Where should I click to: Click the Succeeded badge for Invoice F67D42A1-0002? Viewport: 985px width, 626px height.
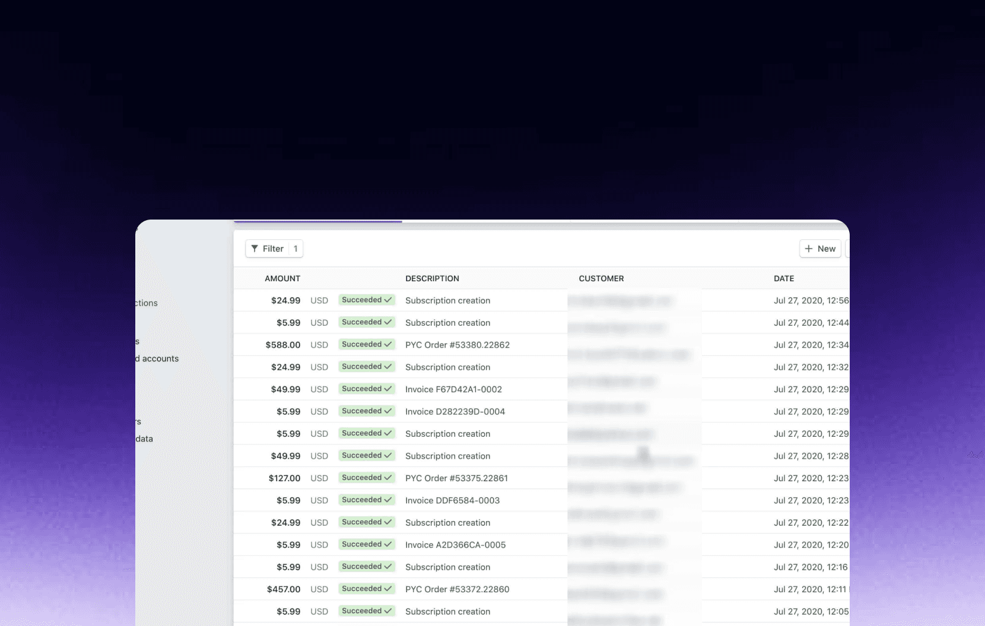pos(366,389)
